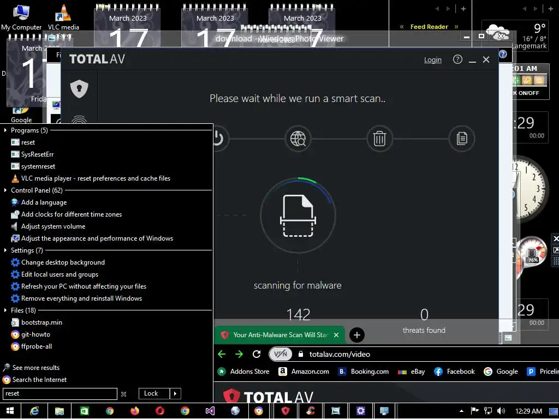Open Edit local users and groups
The height and width of the screenshot is (419, 559).
tap(55, 274)
